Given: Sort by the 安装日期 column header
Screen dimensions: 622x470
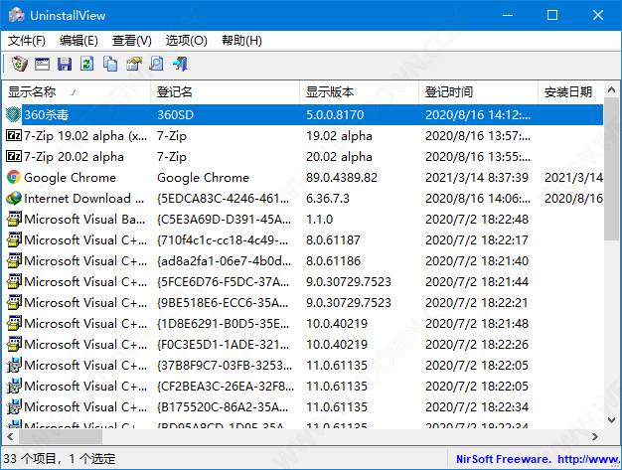Looking at the screenshot, I should tap(570, 92).
